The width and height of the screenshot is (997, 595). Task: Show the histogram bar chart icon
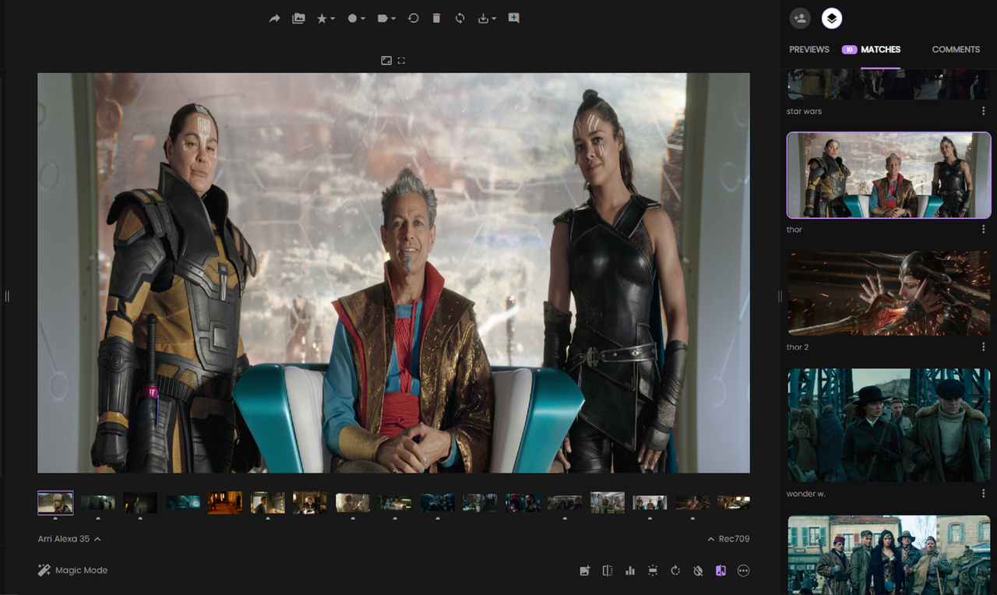click(x=630, y=571)
